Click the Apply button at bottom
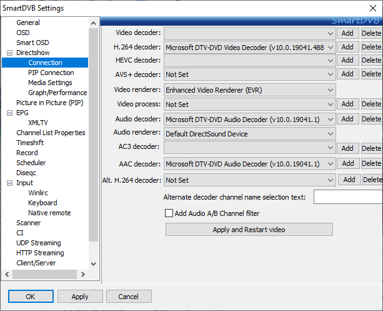Viewport: 383px width, 311px height. click(80, 297)
